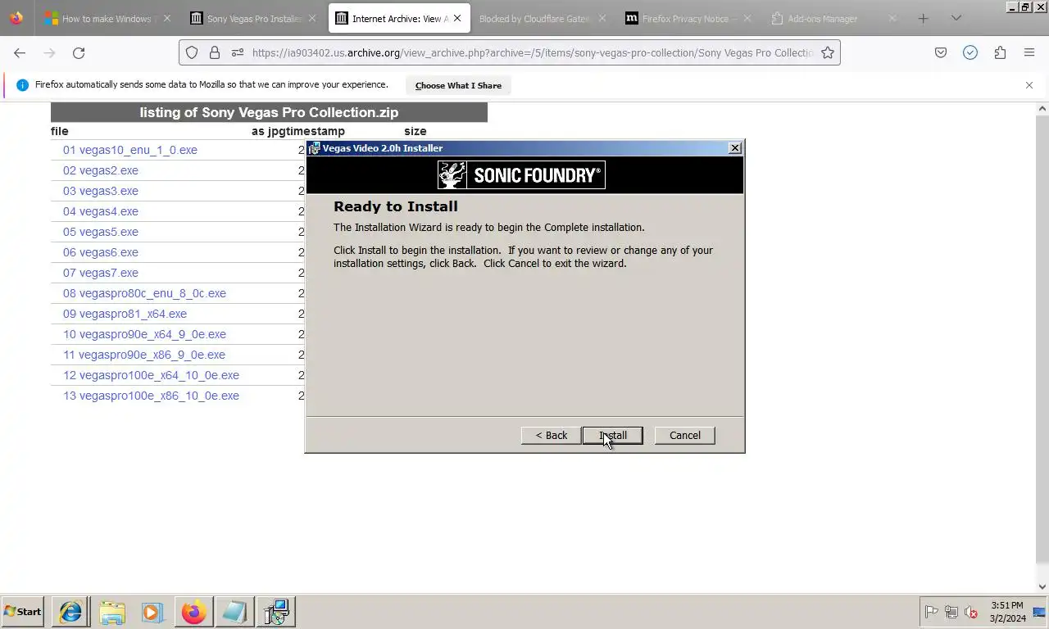
Task: Open the 06 vegas6.exe link
Action: click(x=101, y=252)
